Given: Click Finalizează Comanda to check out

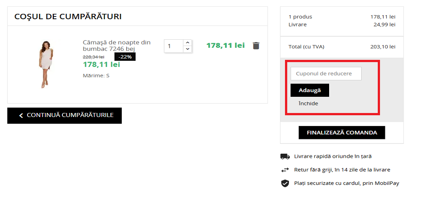Looking at the screenshot, I should [x=342, y=133].
